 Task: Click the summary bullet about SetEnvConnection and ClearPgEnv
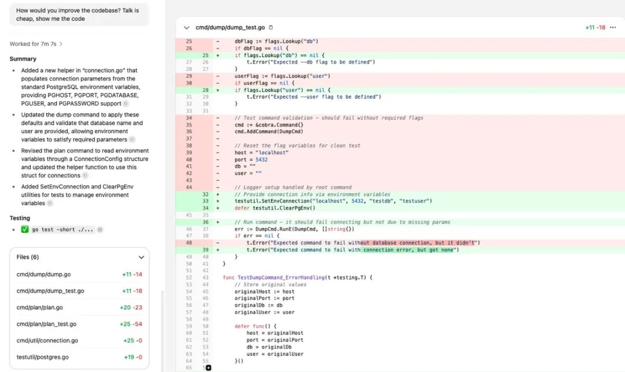(x=78, y=195)
